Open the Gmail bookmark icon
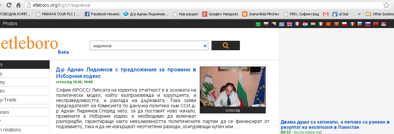394x134 pixels. (x=325, y=14)
